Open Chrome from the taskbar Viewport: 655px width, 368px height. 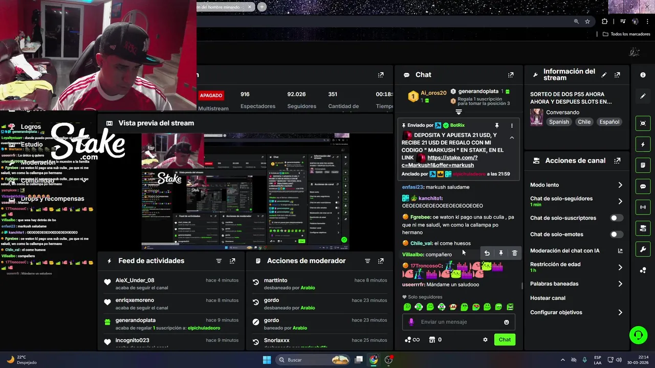374,360
